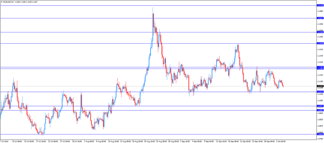Click price scale value 1.1235

(320, 75)
